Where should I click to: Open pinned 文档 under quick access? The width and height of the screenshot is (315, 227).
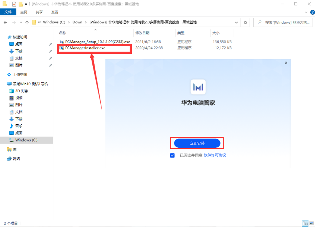coord(19,58)
